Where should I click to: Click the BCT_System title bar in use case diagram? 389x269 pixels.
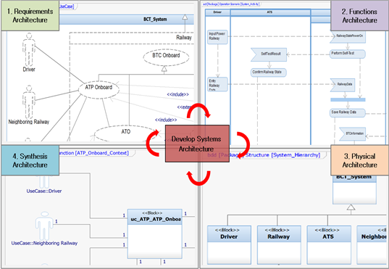click(127, 20)
